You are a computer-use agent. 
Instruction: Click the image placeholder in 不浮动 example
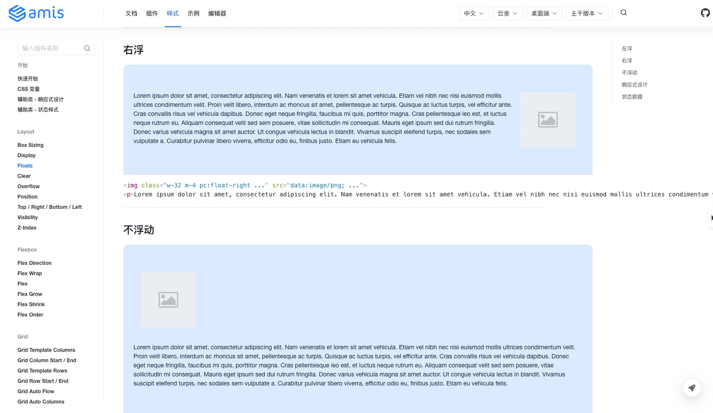coord(168,300)
